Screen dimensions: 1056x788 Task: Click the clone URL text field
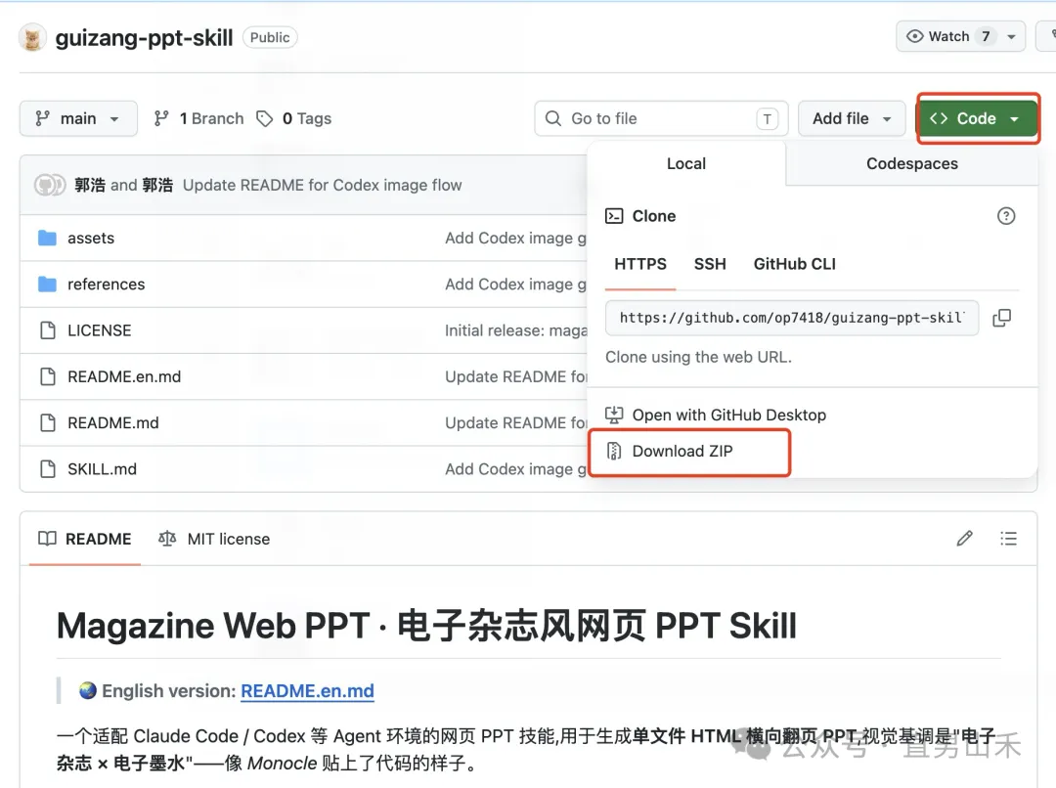pos(792,318)
